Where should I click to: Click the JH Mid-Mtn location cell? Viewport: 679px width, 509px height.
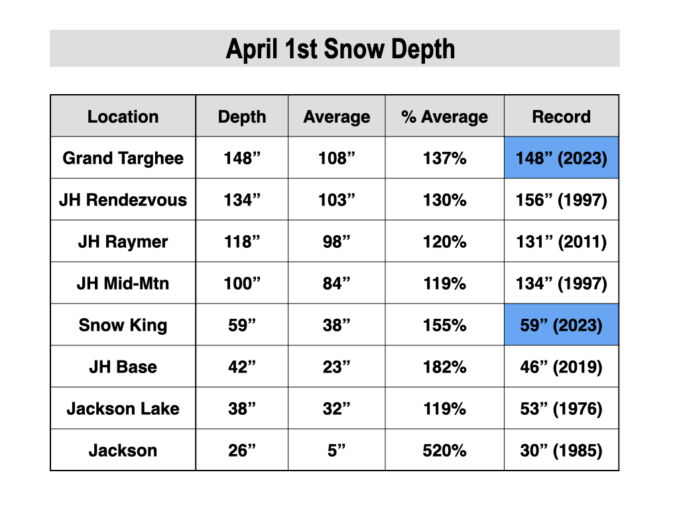point(123,283)
